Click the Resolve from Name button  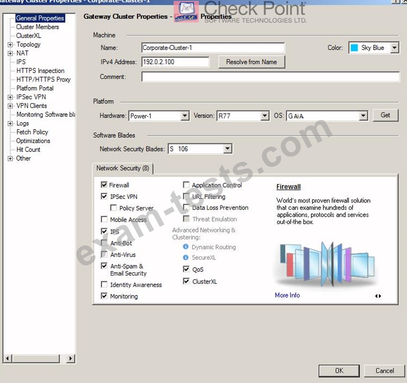pos(251,62)
